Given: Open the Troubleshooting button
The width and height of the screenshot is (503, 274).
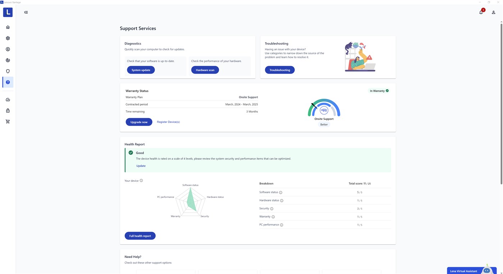Looking at the screenshot, I should tap(280, 70).
